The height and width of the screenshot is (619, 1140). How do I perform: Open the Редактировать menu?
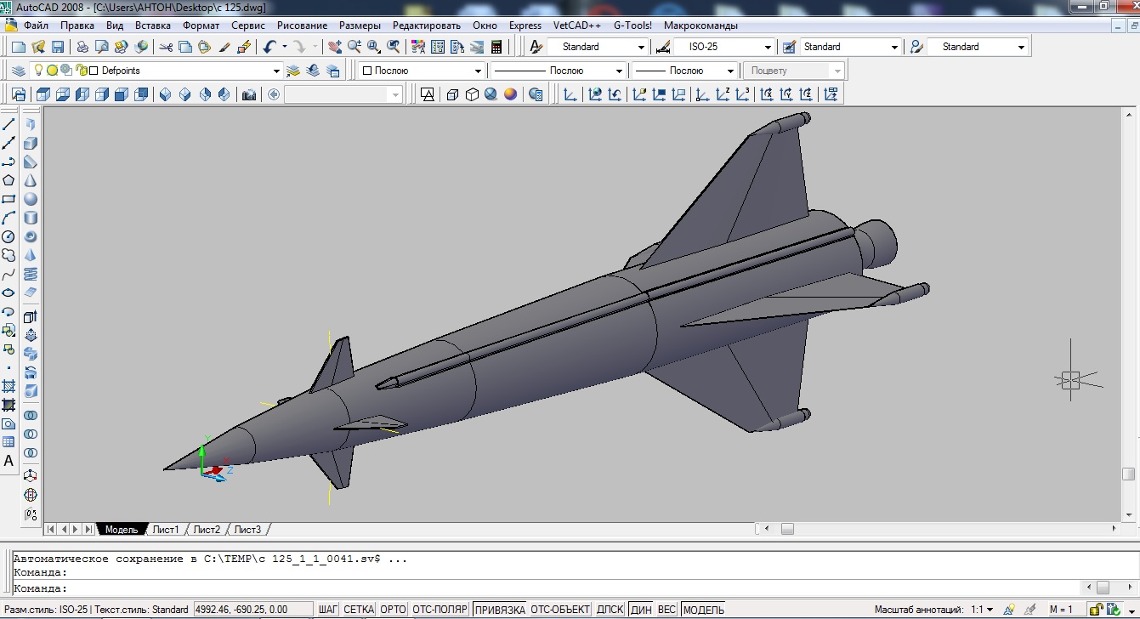point(426,26)
